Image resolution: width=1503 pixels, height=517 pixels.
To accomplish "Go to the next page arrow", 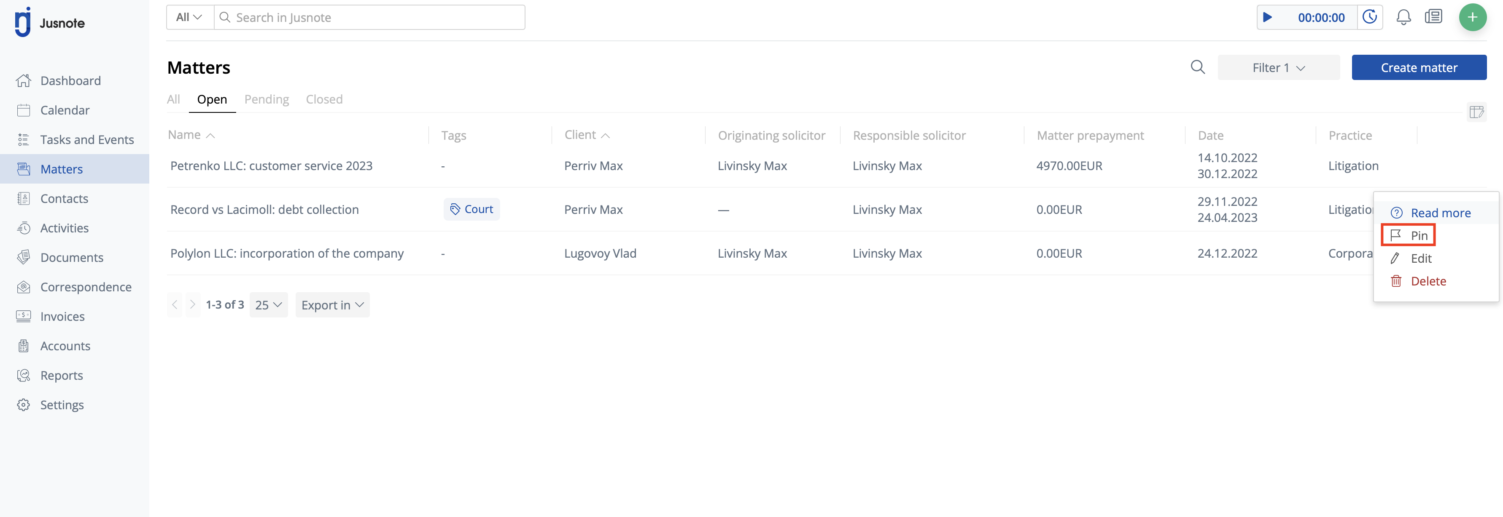I will coord(193,304).
